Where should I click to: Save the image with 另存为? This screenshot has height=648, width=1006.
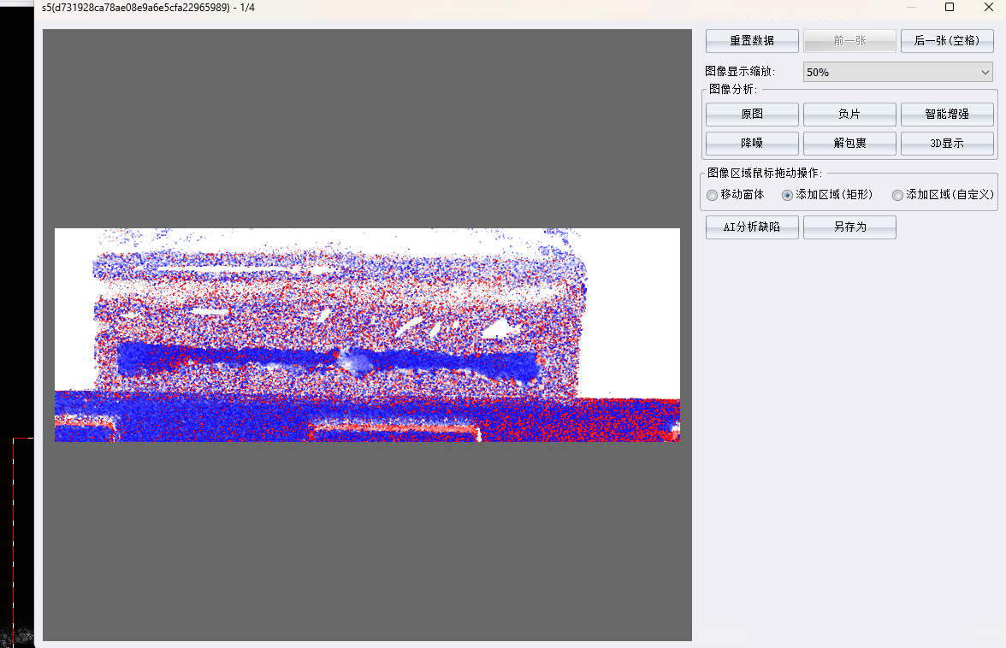[849, 227]
